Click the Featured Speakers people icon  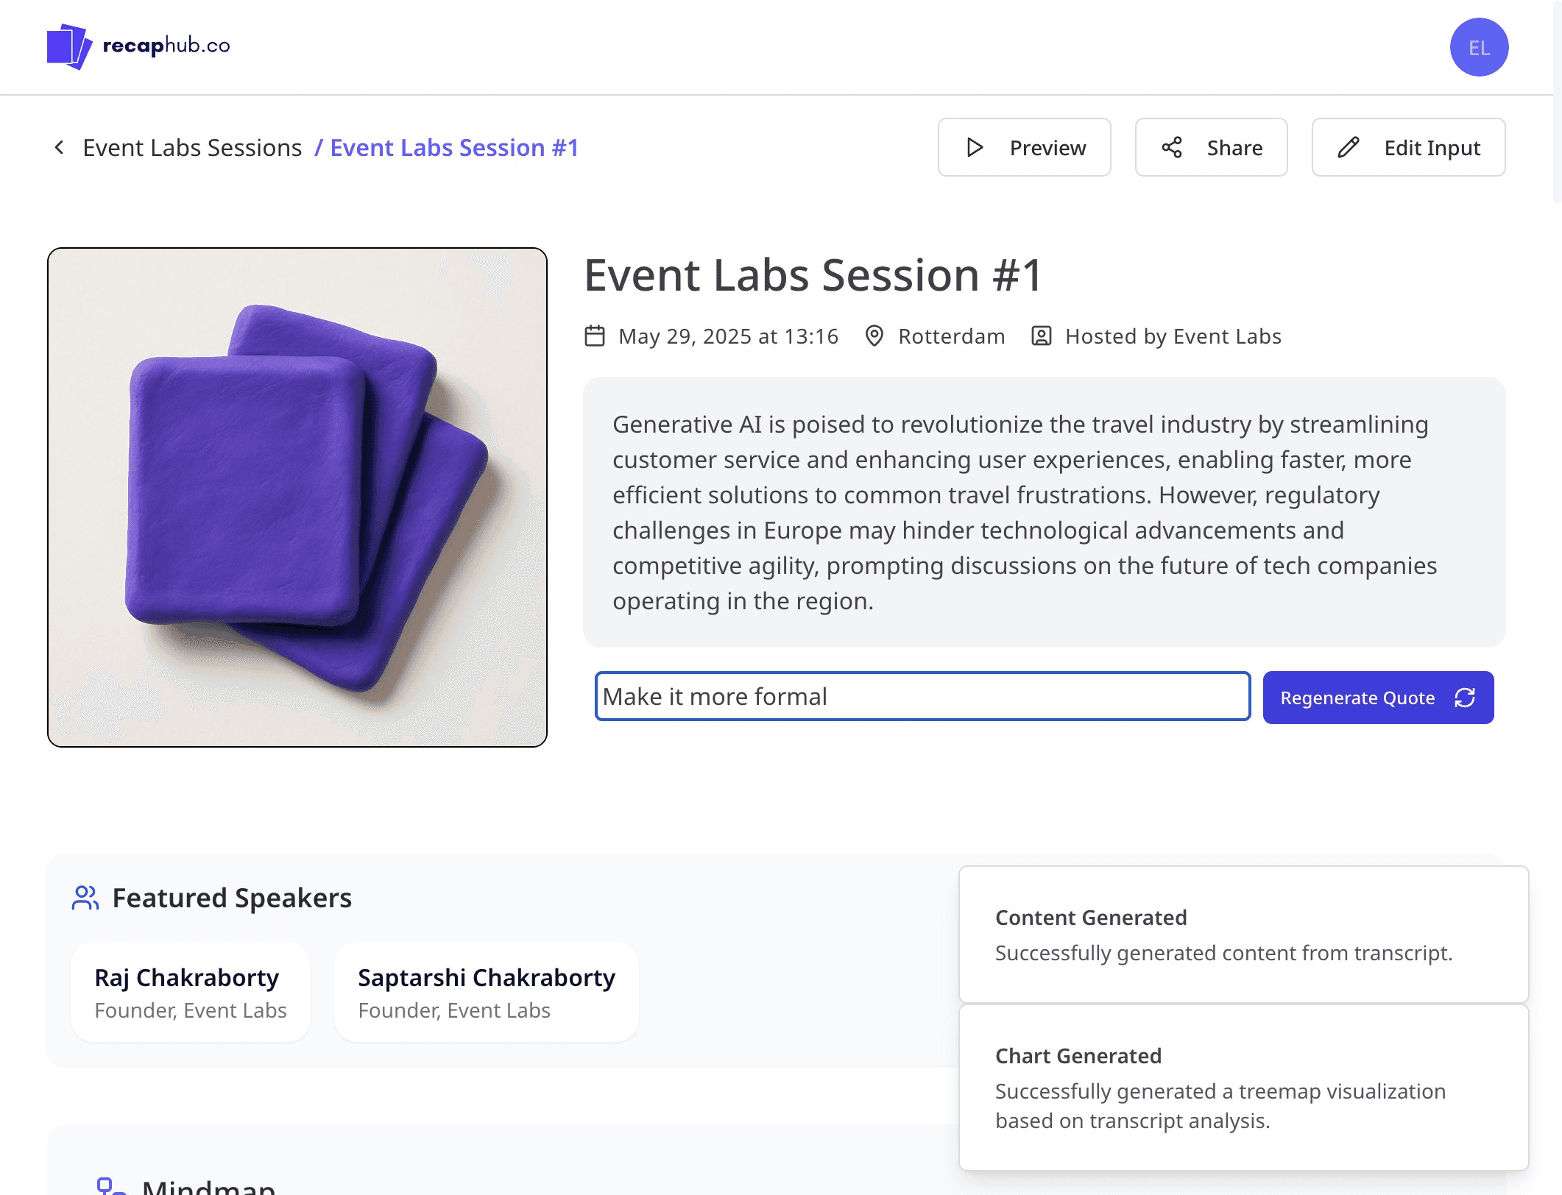[x=85, y=898]
